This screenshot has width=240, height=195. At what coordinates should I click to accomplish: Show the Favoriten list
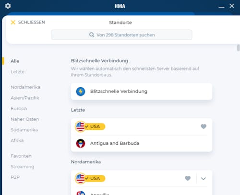(x=21, y=156)
